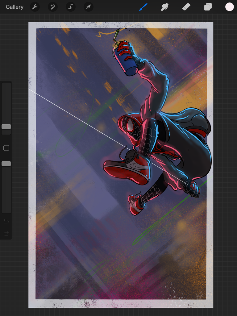Select the Selection S-shaped tool
Image resolution: width=237 pixels, height=316 pixels.
coord(71,7)
